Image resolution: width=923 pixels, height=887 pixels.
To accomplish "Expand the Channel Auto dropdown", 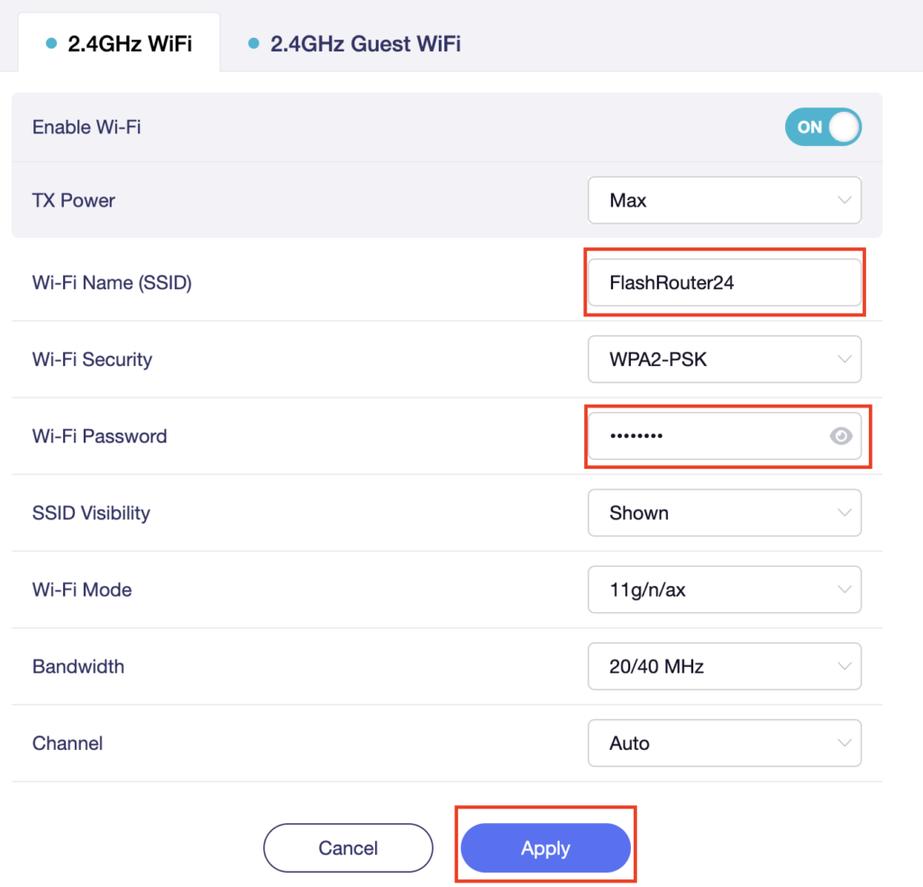I will pyautogui.click(x=725, y=743).
